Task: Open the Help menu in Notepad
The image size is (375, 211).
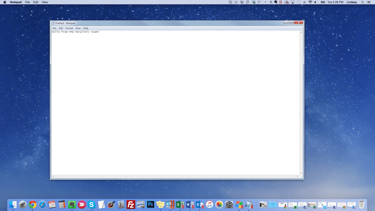Action: tap(86, 28)
